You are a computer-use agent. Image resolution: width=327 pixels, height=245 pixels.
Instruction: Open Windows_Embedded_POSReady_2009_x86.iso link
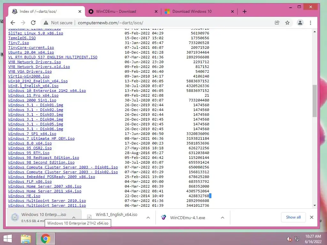click(x=51, y=177)
